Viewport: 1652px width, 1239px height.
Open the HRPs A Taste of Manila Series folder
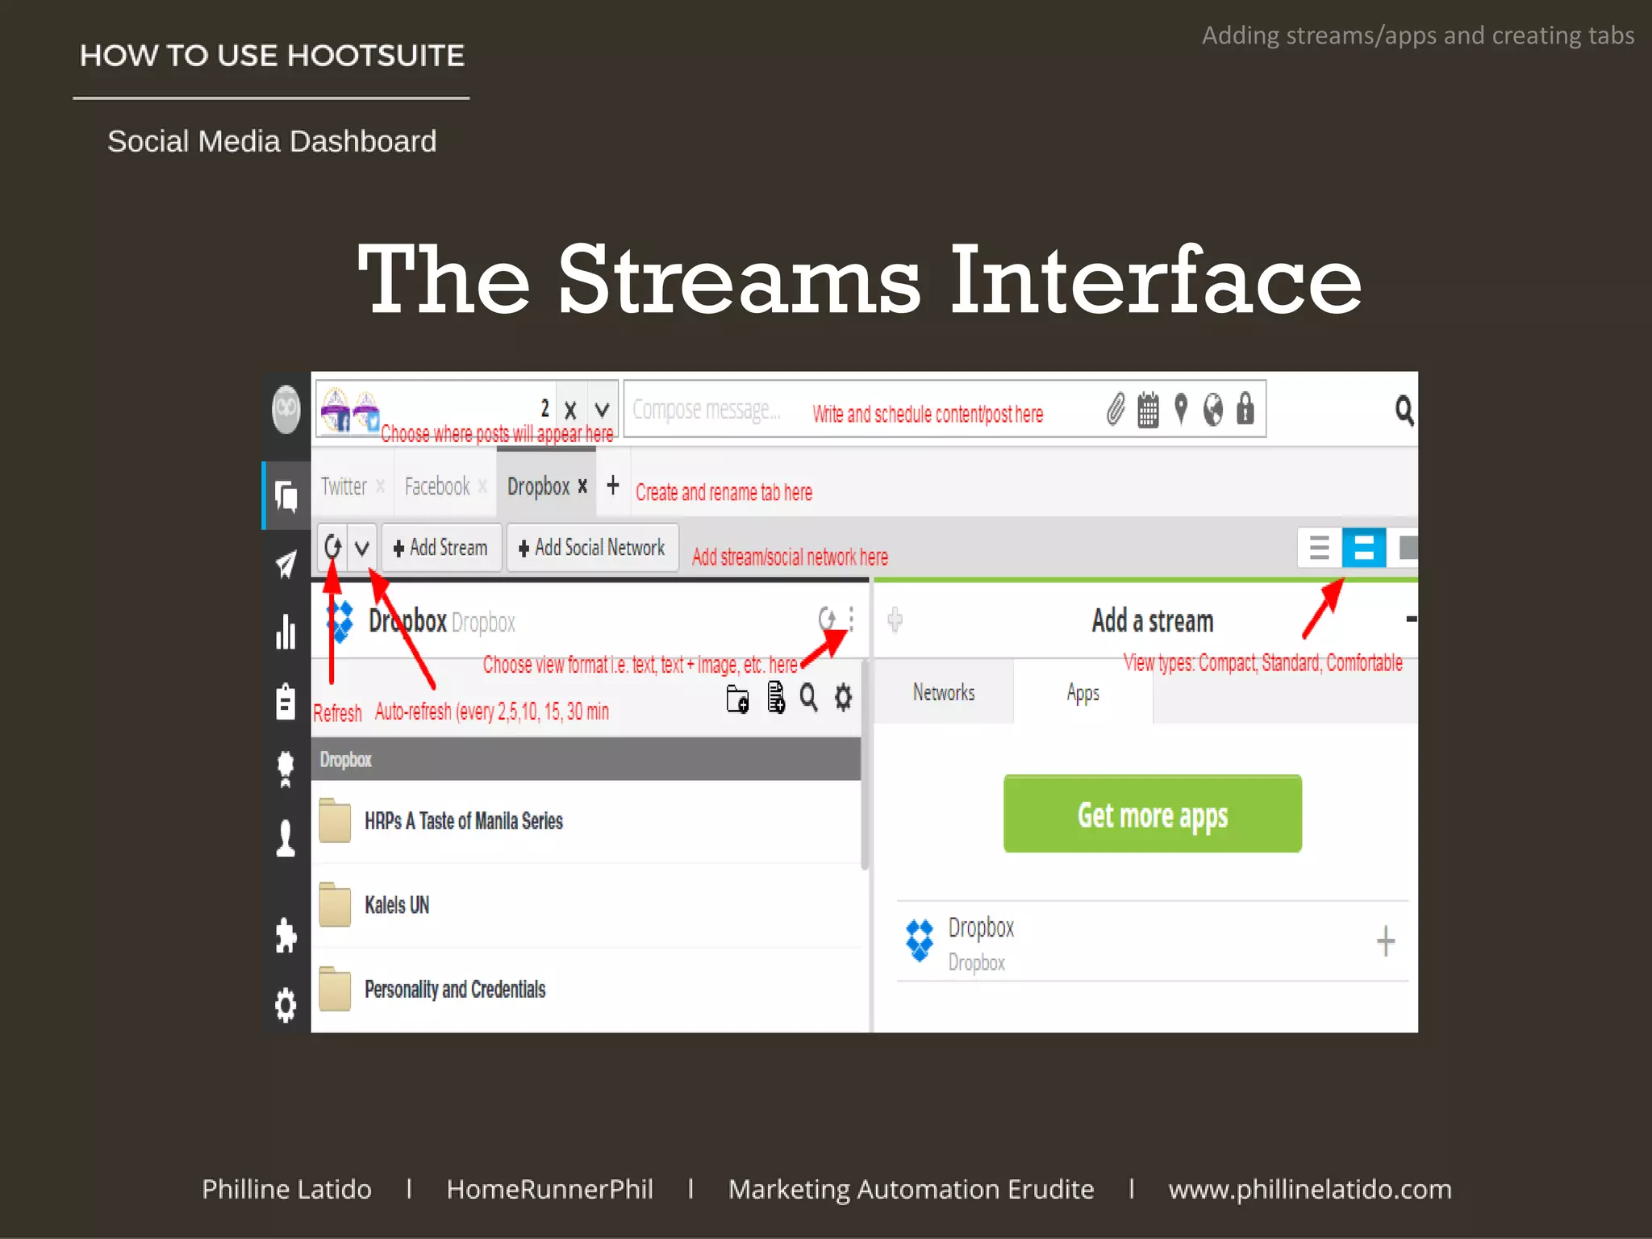(x=586, y=820)
